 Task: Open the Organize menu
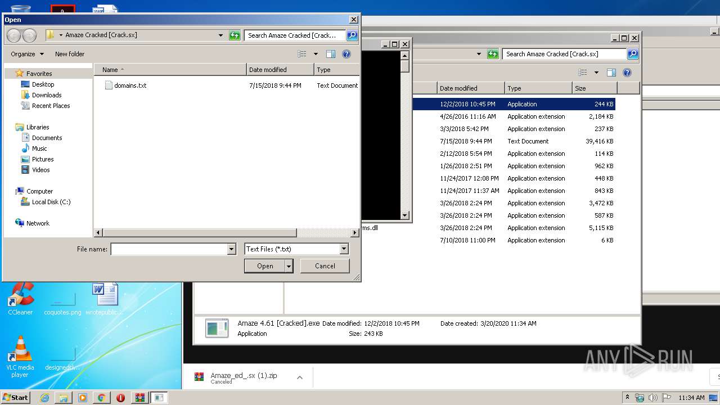tap(27, 54)
